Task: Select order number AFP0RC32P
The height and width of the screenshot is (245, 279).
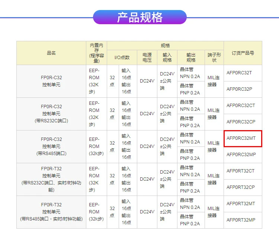Action: point(239,89)
